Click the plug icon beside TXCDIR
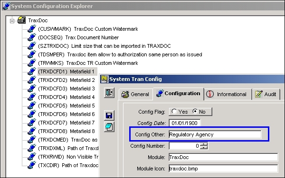 32,165
